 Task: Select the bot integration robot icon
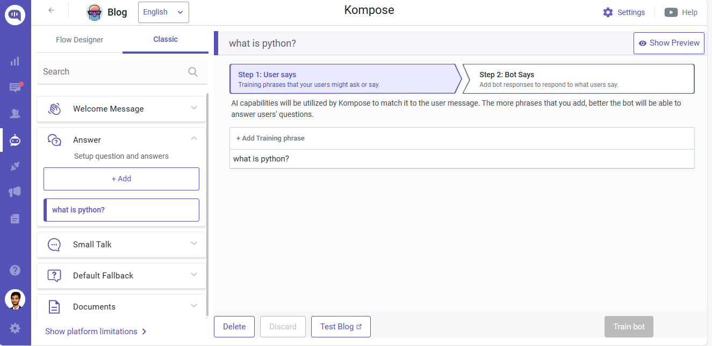point(15,140)
